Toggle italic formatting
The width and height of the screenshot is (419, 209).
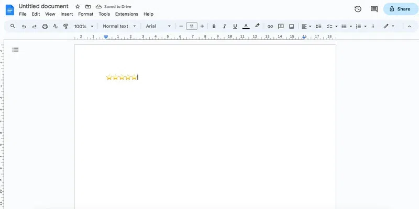[x=225, y=27]
